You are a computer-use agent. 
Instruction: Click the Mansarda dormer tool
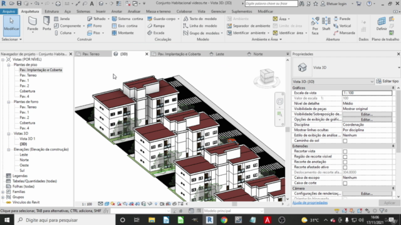tap(344, 33)
